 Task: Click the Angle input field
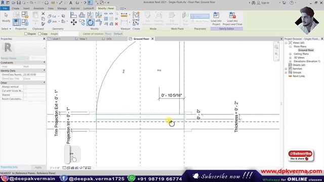coord(69,34)
